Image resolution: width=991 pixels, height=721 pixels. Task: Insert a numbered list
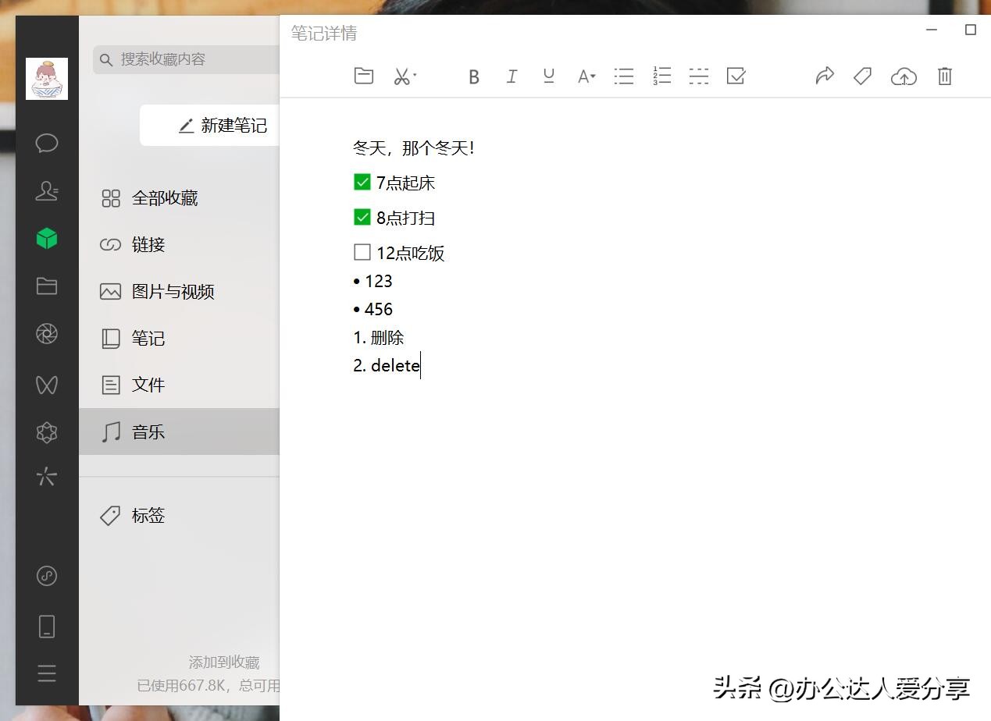tap(661, 76)
